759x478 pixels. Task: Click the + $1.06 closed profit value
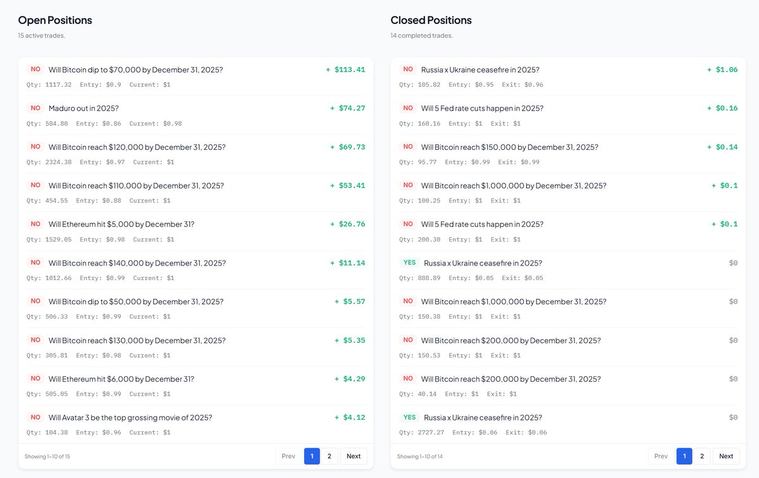click(x=722, y=70)
